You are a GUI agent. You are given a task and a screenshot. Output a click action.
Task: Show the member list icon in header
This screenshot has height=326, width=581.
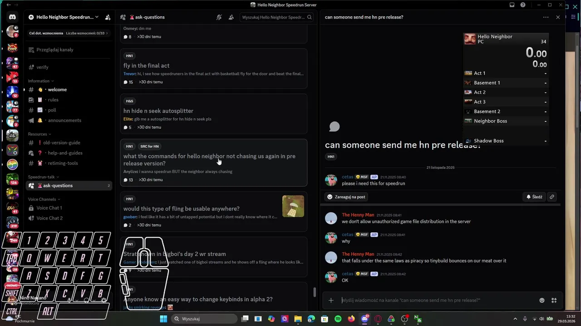pos(231,17)
